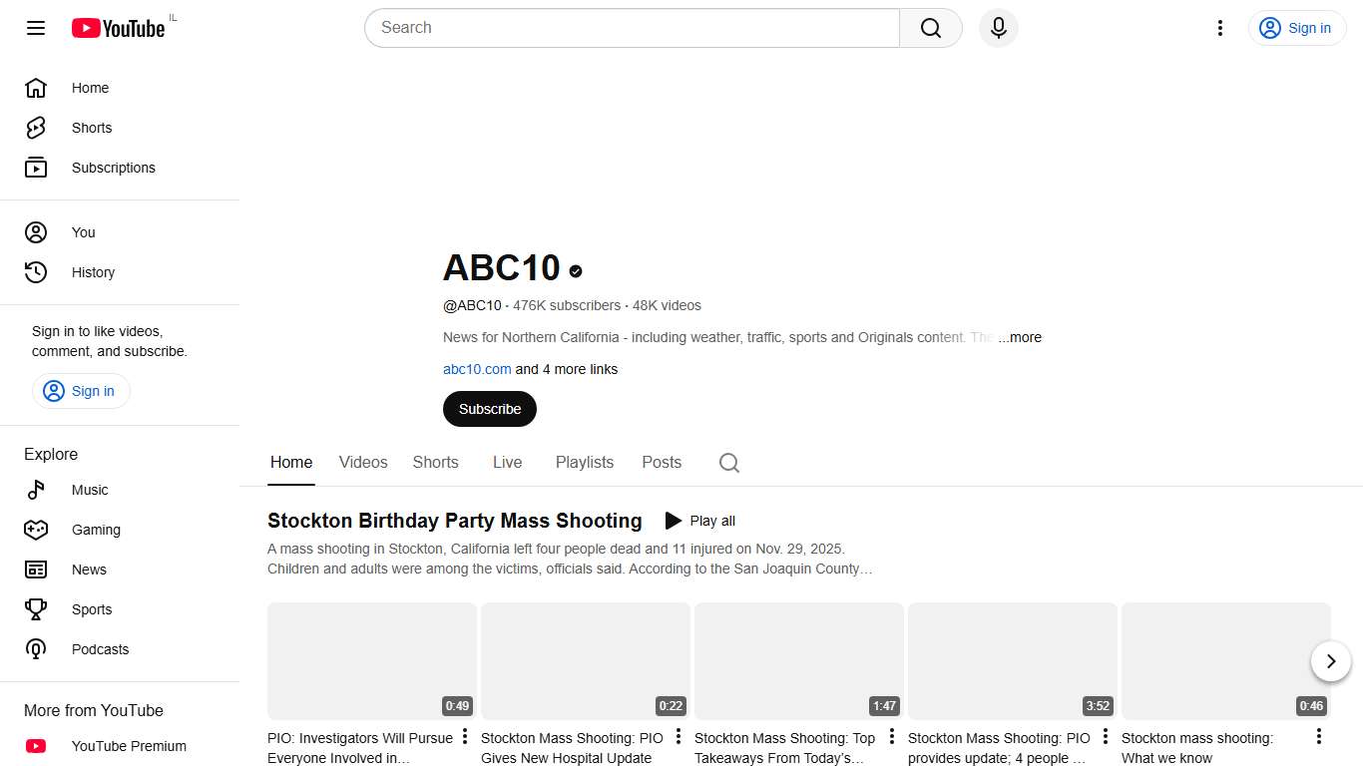This screenshot has width=1363, height=766.
Task: Open the Stockton Mass Shooting hospital update thumbnail
Action: point(585,660)
